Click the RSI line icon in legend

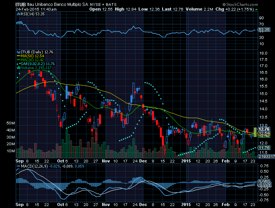click(x=18, y=14)
